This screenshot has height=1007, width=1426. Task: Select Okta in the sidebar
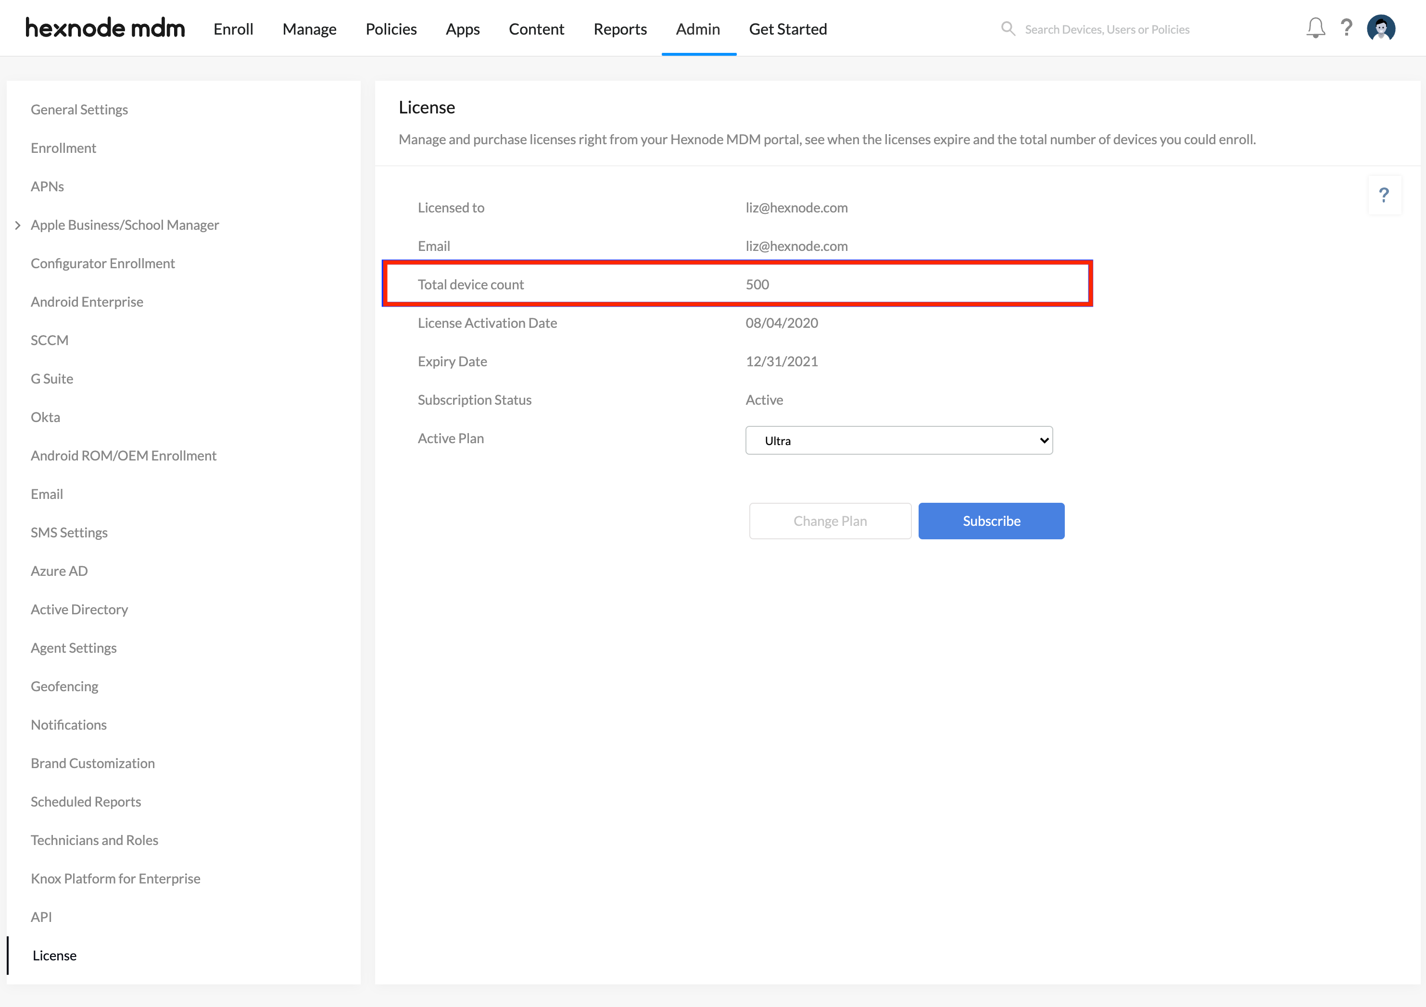(x=45, y=417)
